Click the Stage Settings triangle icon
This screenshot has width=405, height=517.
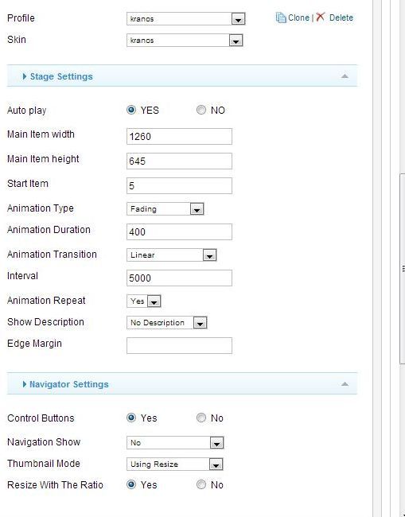pyautogui.click(x=25, y=76)
